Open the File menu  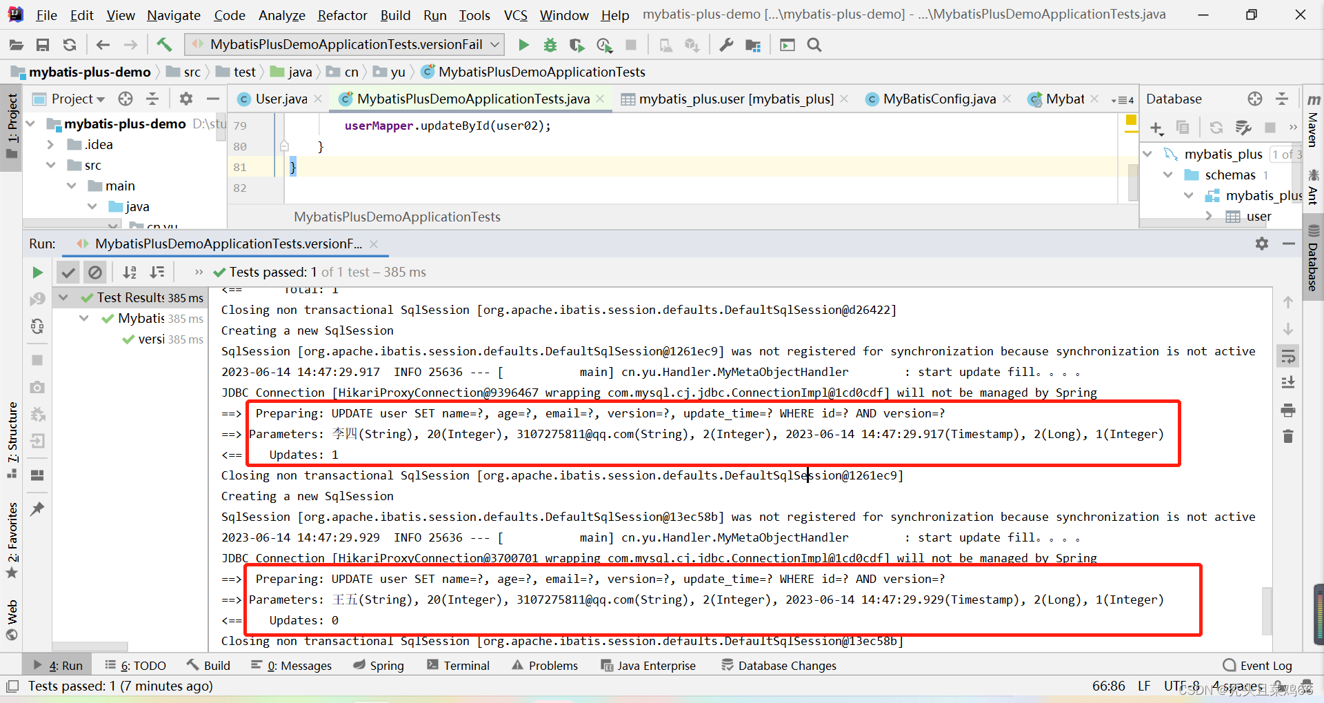pyautogui.click(x=46, y=15)
